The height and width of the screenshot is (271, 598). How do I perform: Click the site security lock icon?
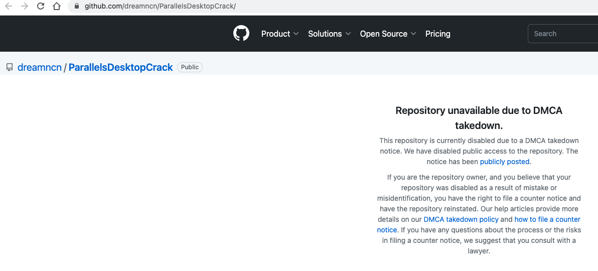77,7
